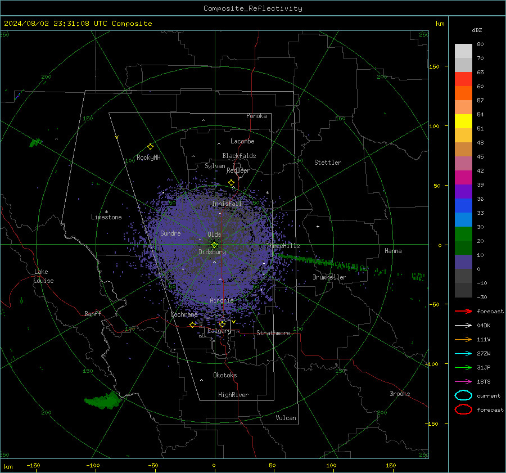Click the Okotoks label
Screen dimensions: 506x473
(x=225, y=375)
